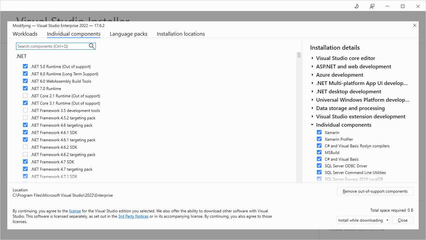The image size is (426, 240).
Task: Switch to the Workloads tab
Action: [25, 34]
